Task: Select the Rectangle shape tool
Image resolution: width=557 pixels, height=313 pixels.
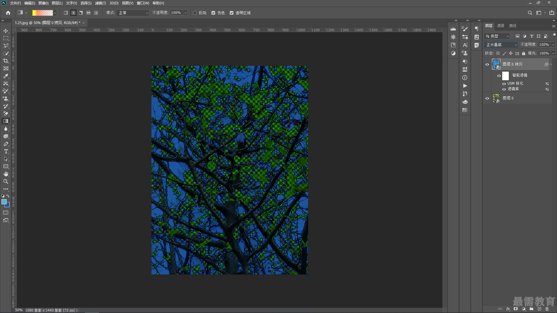Action: point(6,166)
